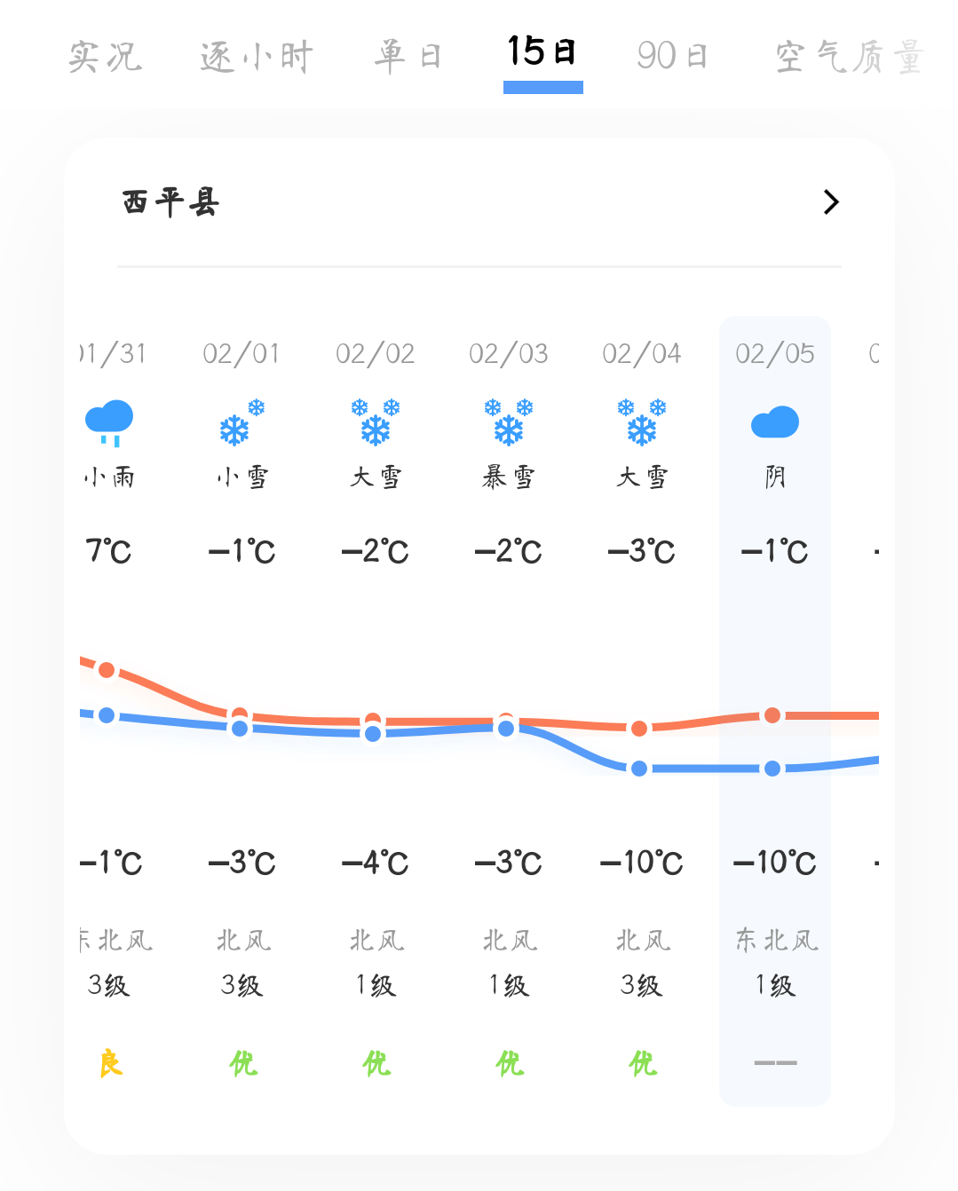Tap the cloudy icon for 02/05
958x1191 pixels.
(775, 422)
